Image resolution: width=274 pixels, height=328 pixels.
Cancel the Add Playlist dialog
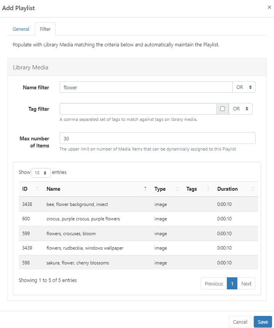point(240,322)
